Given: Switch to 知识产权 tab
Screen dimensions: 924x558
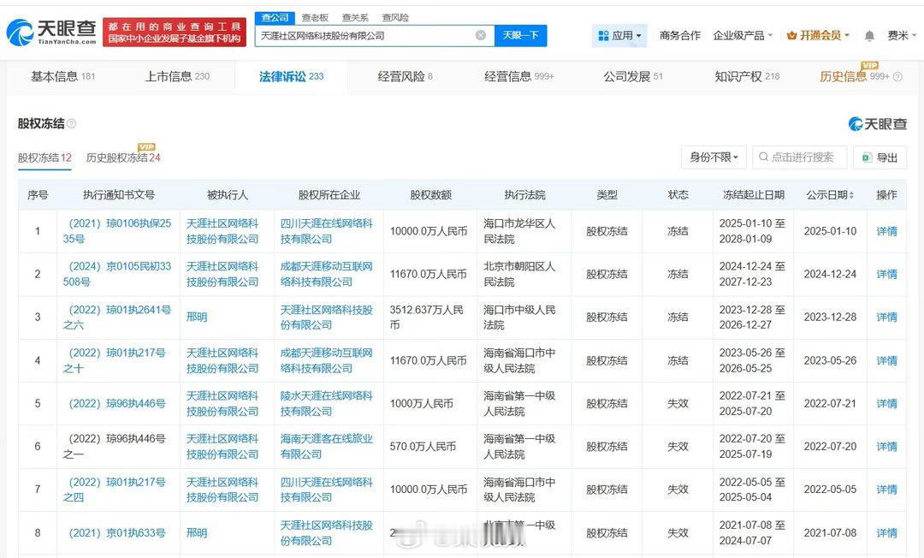Looking at the screenshot, I should 747,77.
